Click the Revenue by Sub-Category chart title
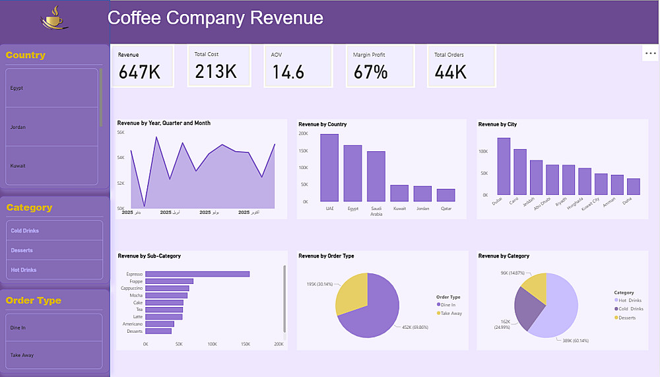 [x=149, y=256]
